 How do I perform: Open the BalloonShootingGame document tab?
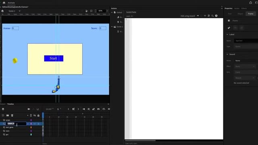coord(15,7)
